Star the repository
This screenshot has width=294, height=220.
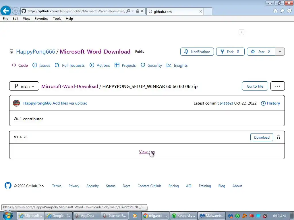pyautogui.click(x=261, y=52)
